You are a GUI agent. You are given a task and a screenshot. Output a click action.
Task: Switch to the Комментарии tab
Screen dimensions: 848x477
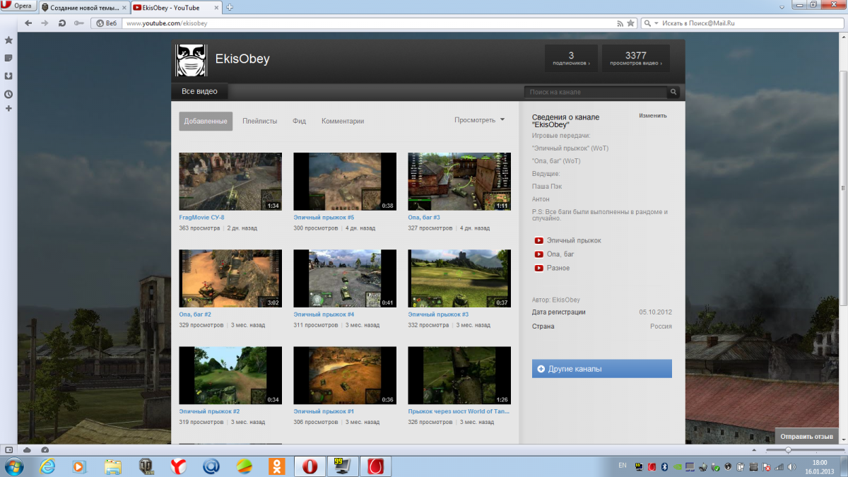[343, 121]
